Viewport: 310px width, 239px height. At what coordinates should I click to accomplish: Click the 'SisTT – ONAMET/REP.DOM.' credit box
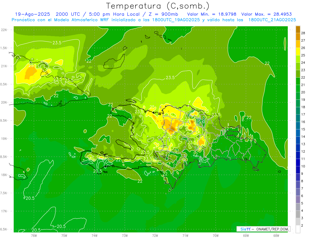[263, 229]
